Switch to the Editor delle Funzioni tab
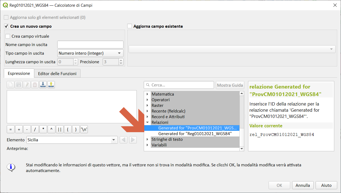The image size is (341, 193). point(57,73)
